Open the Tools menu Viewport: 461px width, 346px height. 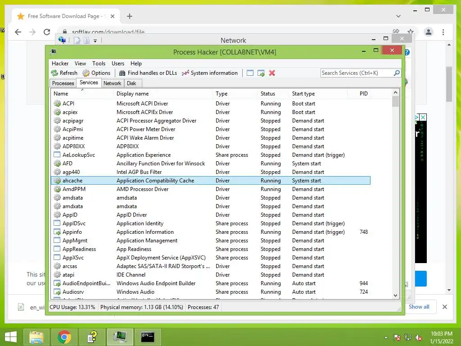tap(99, 63)
